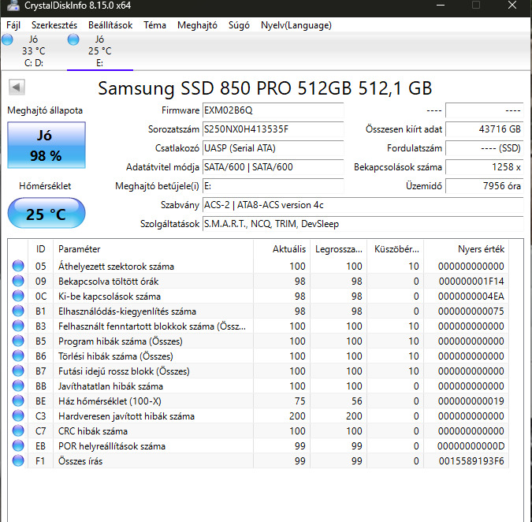Open the Meghajtó menu

197,25
